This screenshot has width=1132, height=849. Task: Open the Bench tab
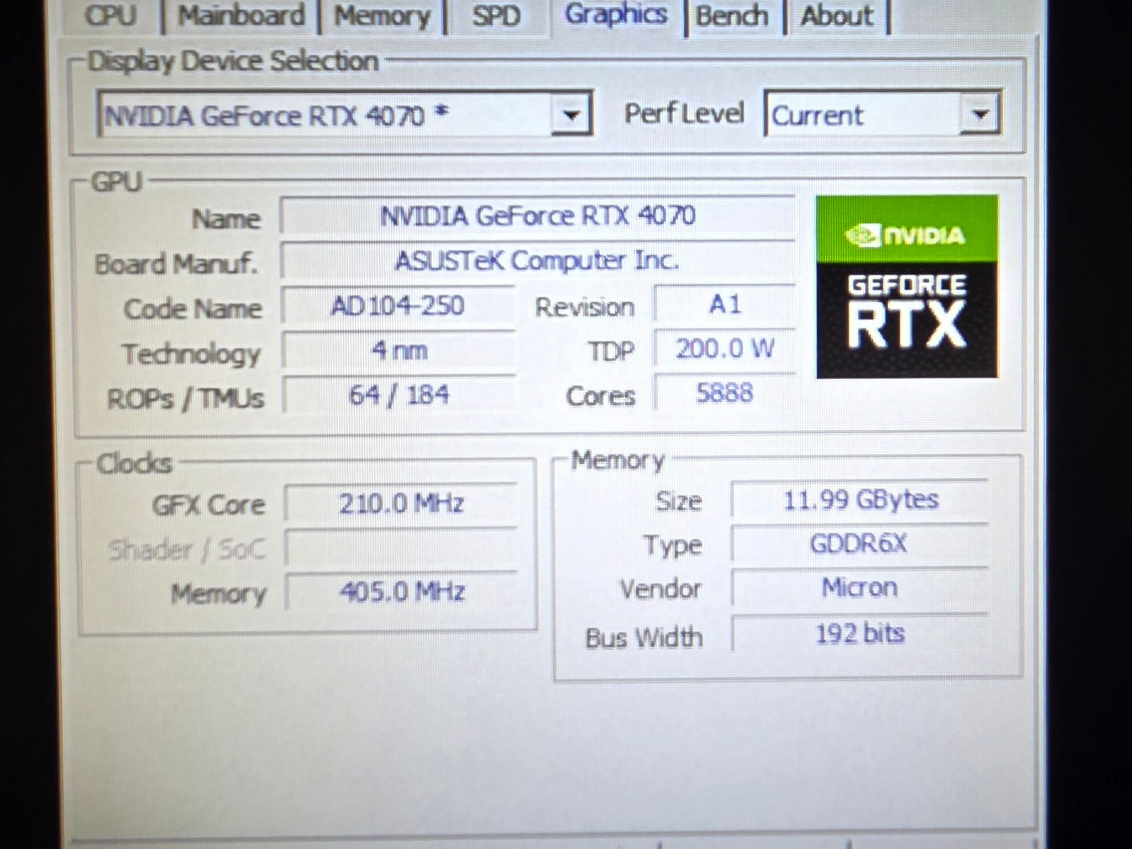[x=732, y=15]
